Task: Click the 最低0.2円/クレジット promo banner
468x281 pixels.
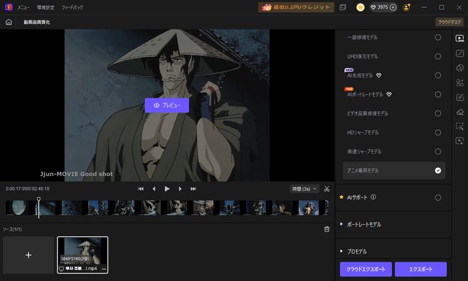Action: pos(296,7)
